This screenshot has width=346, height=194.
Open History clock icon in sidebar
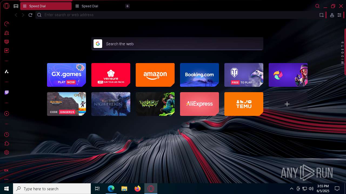[7, 135]
